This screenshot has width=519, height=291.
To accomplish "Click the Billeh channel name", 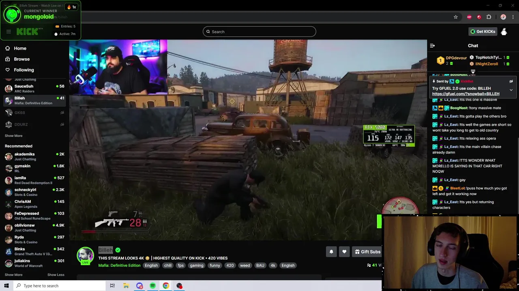I will pos(105,250).
